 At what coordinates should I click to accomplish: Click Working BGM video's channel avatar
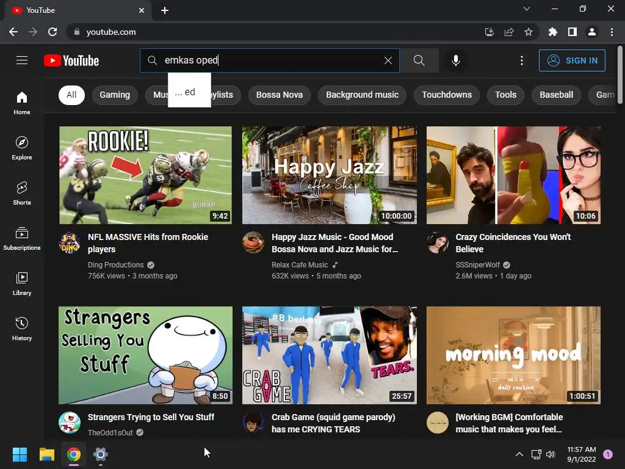pos(438,423)
